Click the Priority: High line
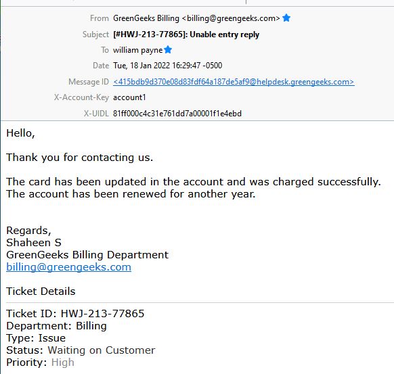Image resolution: width=394 pixels, height=374 pixels. tap(40, 363)
